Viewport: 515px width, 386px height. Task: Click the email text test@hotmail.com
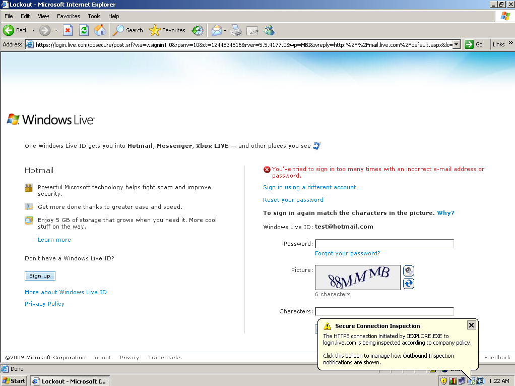coord(344,227)
